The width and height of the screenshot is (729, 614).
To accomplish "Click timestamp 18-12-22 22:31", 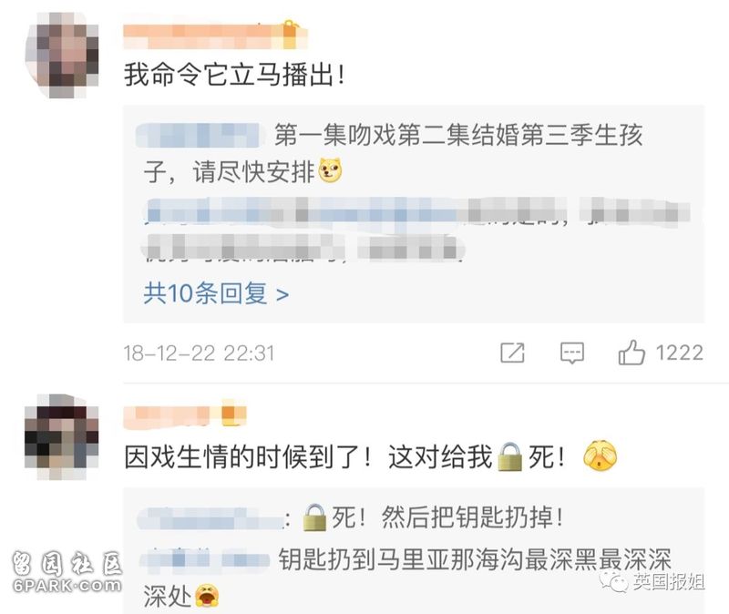I will point(199,353).
